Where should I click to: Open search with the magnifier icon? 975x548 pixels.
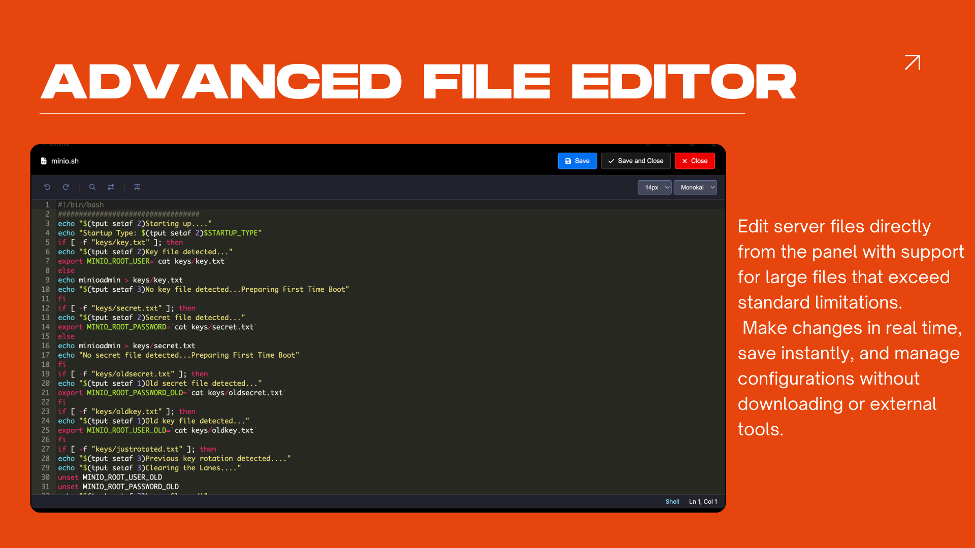coord(92,187)
